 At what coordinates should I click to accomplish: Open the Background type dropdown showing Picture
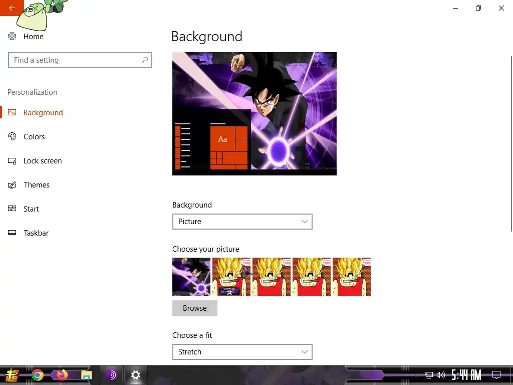tap(242, 222)
